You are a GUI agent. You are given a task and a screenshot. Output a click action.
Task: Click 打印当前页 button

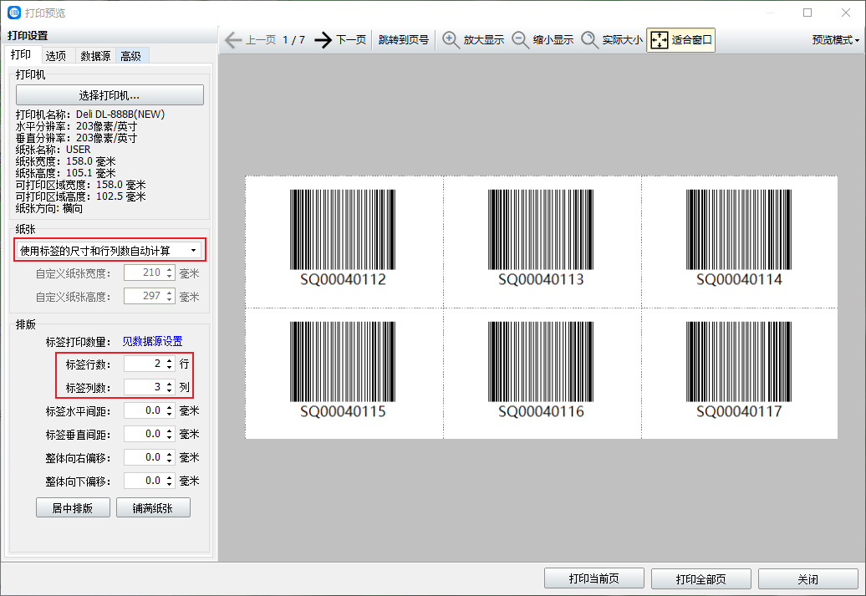[x=594, y=578]
